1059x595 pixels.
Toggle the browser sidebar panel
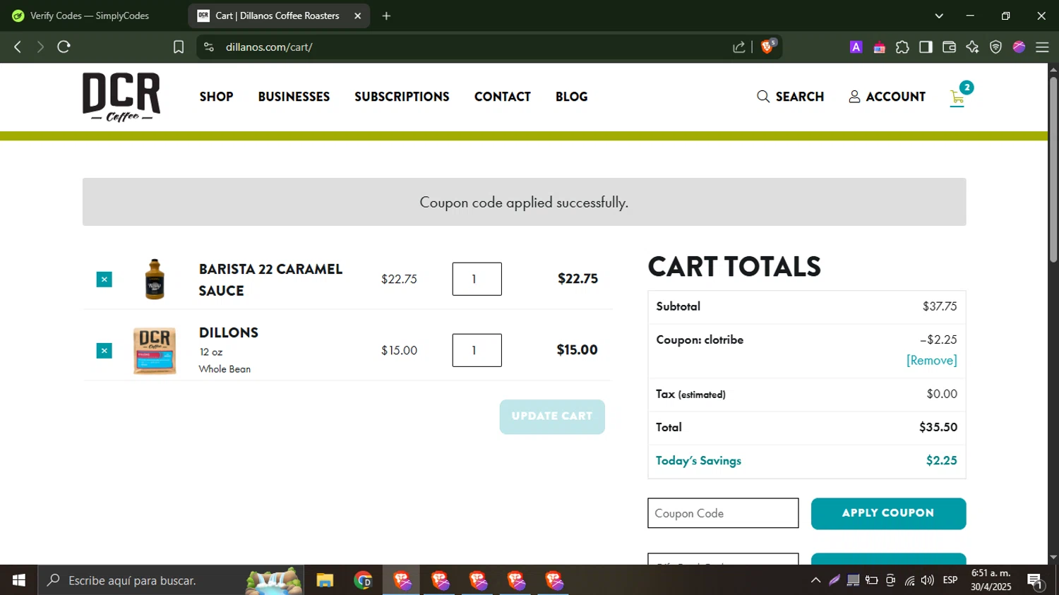pyautogui.click(x=926, y=47)
